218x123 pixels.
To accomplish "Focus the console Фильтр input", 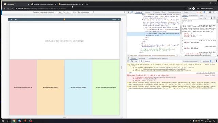I will (163, 61).
